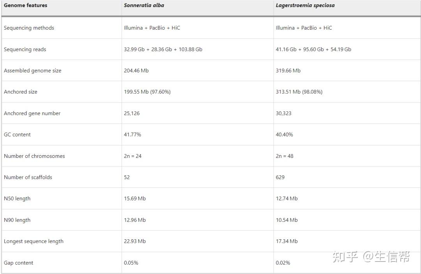The image size is (421, 274).
Task: Click the 知乎 @生信帮 watermark
Action: point(371,257)
